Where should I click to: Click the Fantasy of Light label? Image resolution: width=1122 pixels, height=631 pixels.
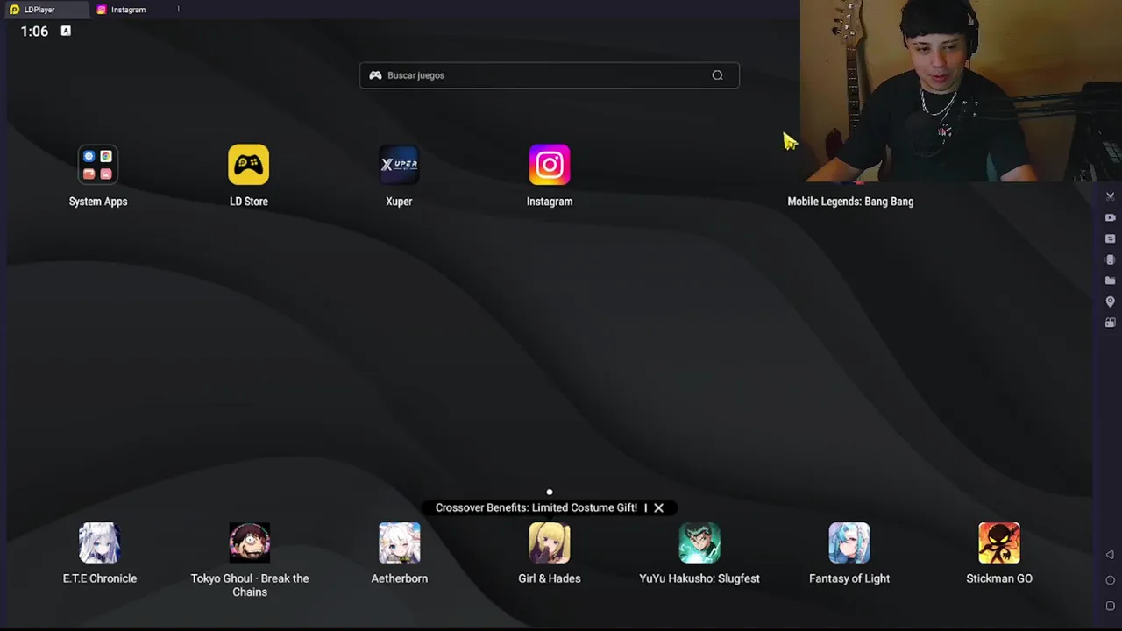[x=849, y=578]
